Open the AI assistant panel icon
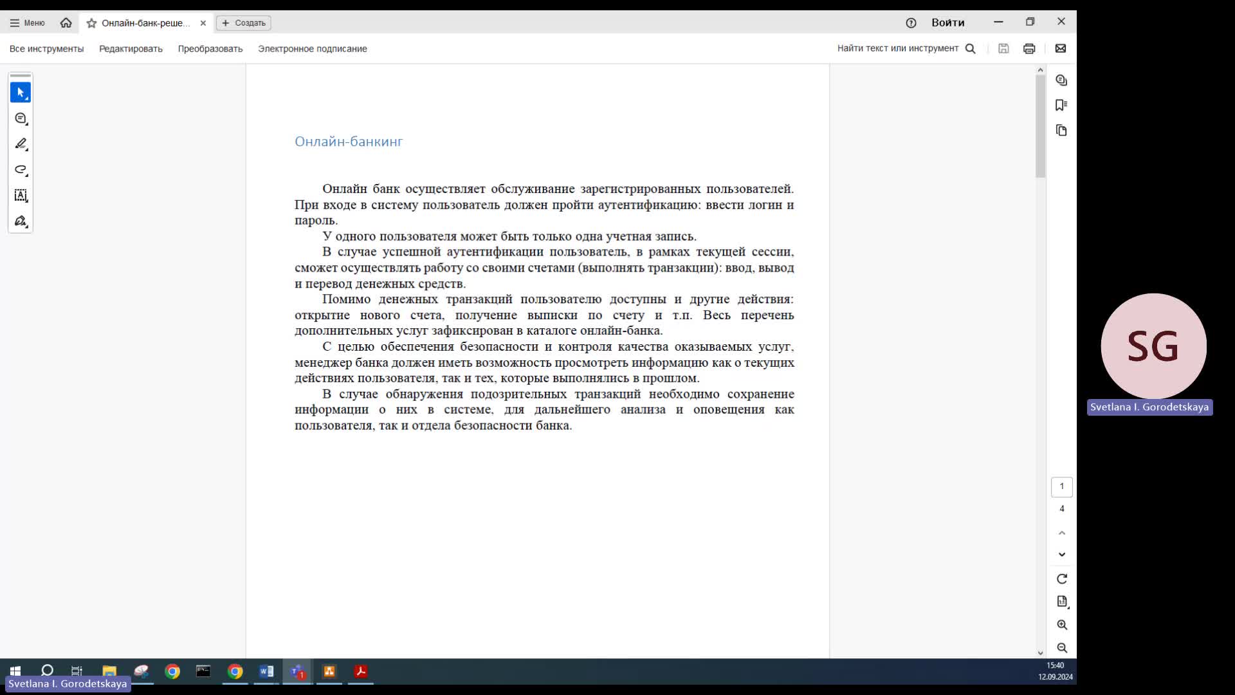 1061,80
